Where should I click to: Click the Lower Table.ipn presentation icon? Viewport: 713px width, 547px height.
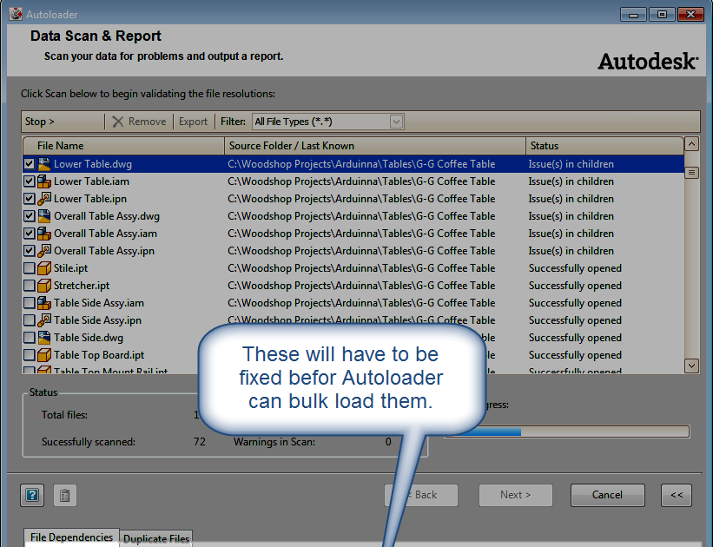45,198
